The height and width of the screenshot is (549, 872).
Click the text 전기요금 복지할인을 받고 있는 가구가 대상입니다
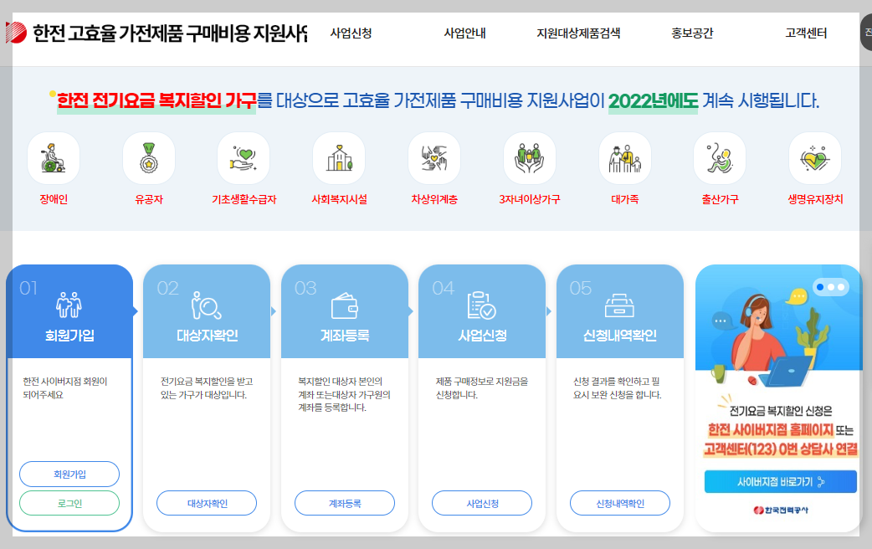point(207,387)
